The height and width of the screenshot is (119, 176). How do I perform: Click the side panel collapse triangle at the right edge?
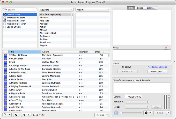tap(174, 62)
